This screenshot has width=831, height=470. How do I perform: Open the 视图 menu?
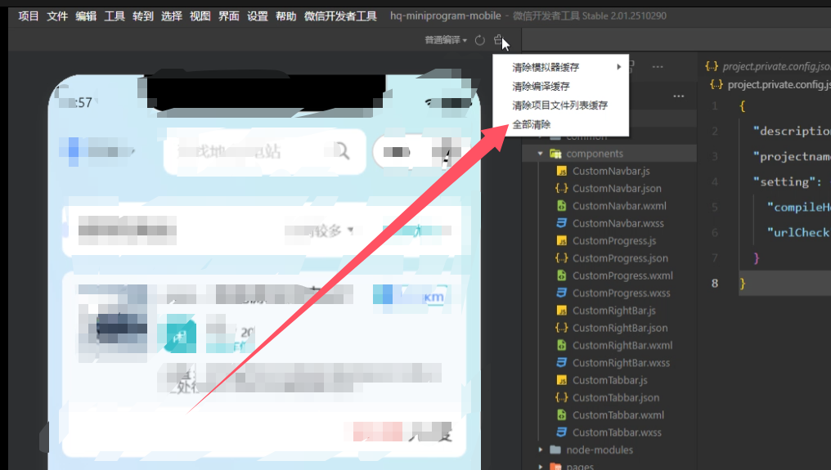click(200, 16)
